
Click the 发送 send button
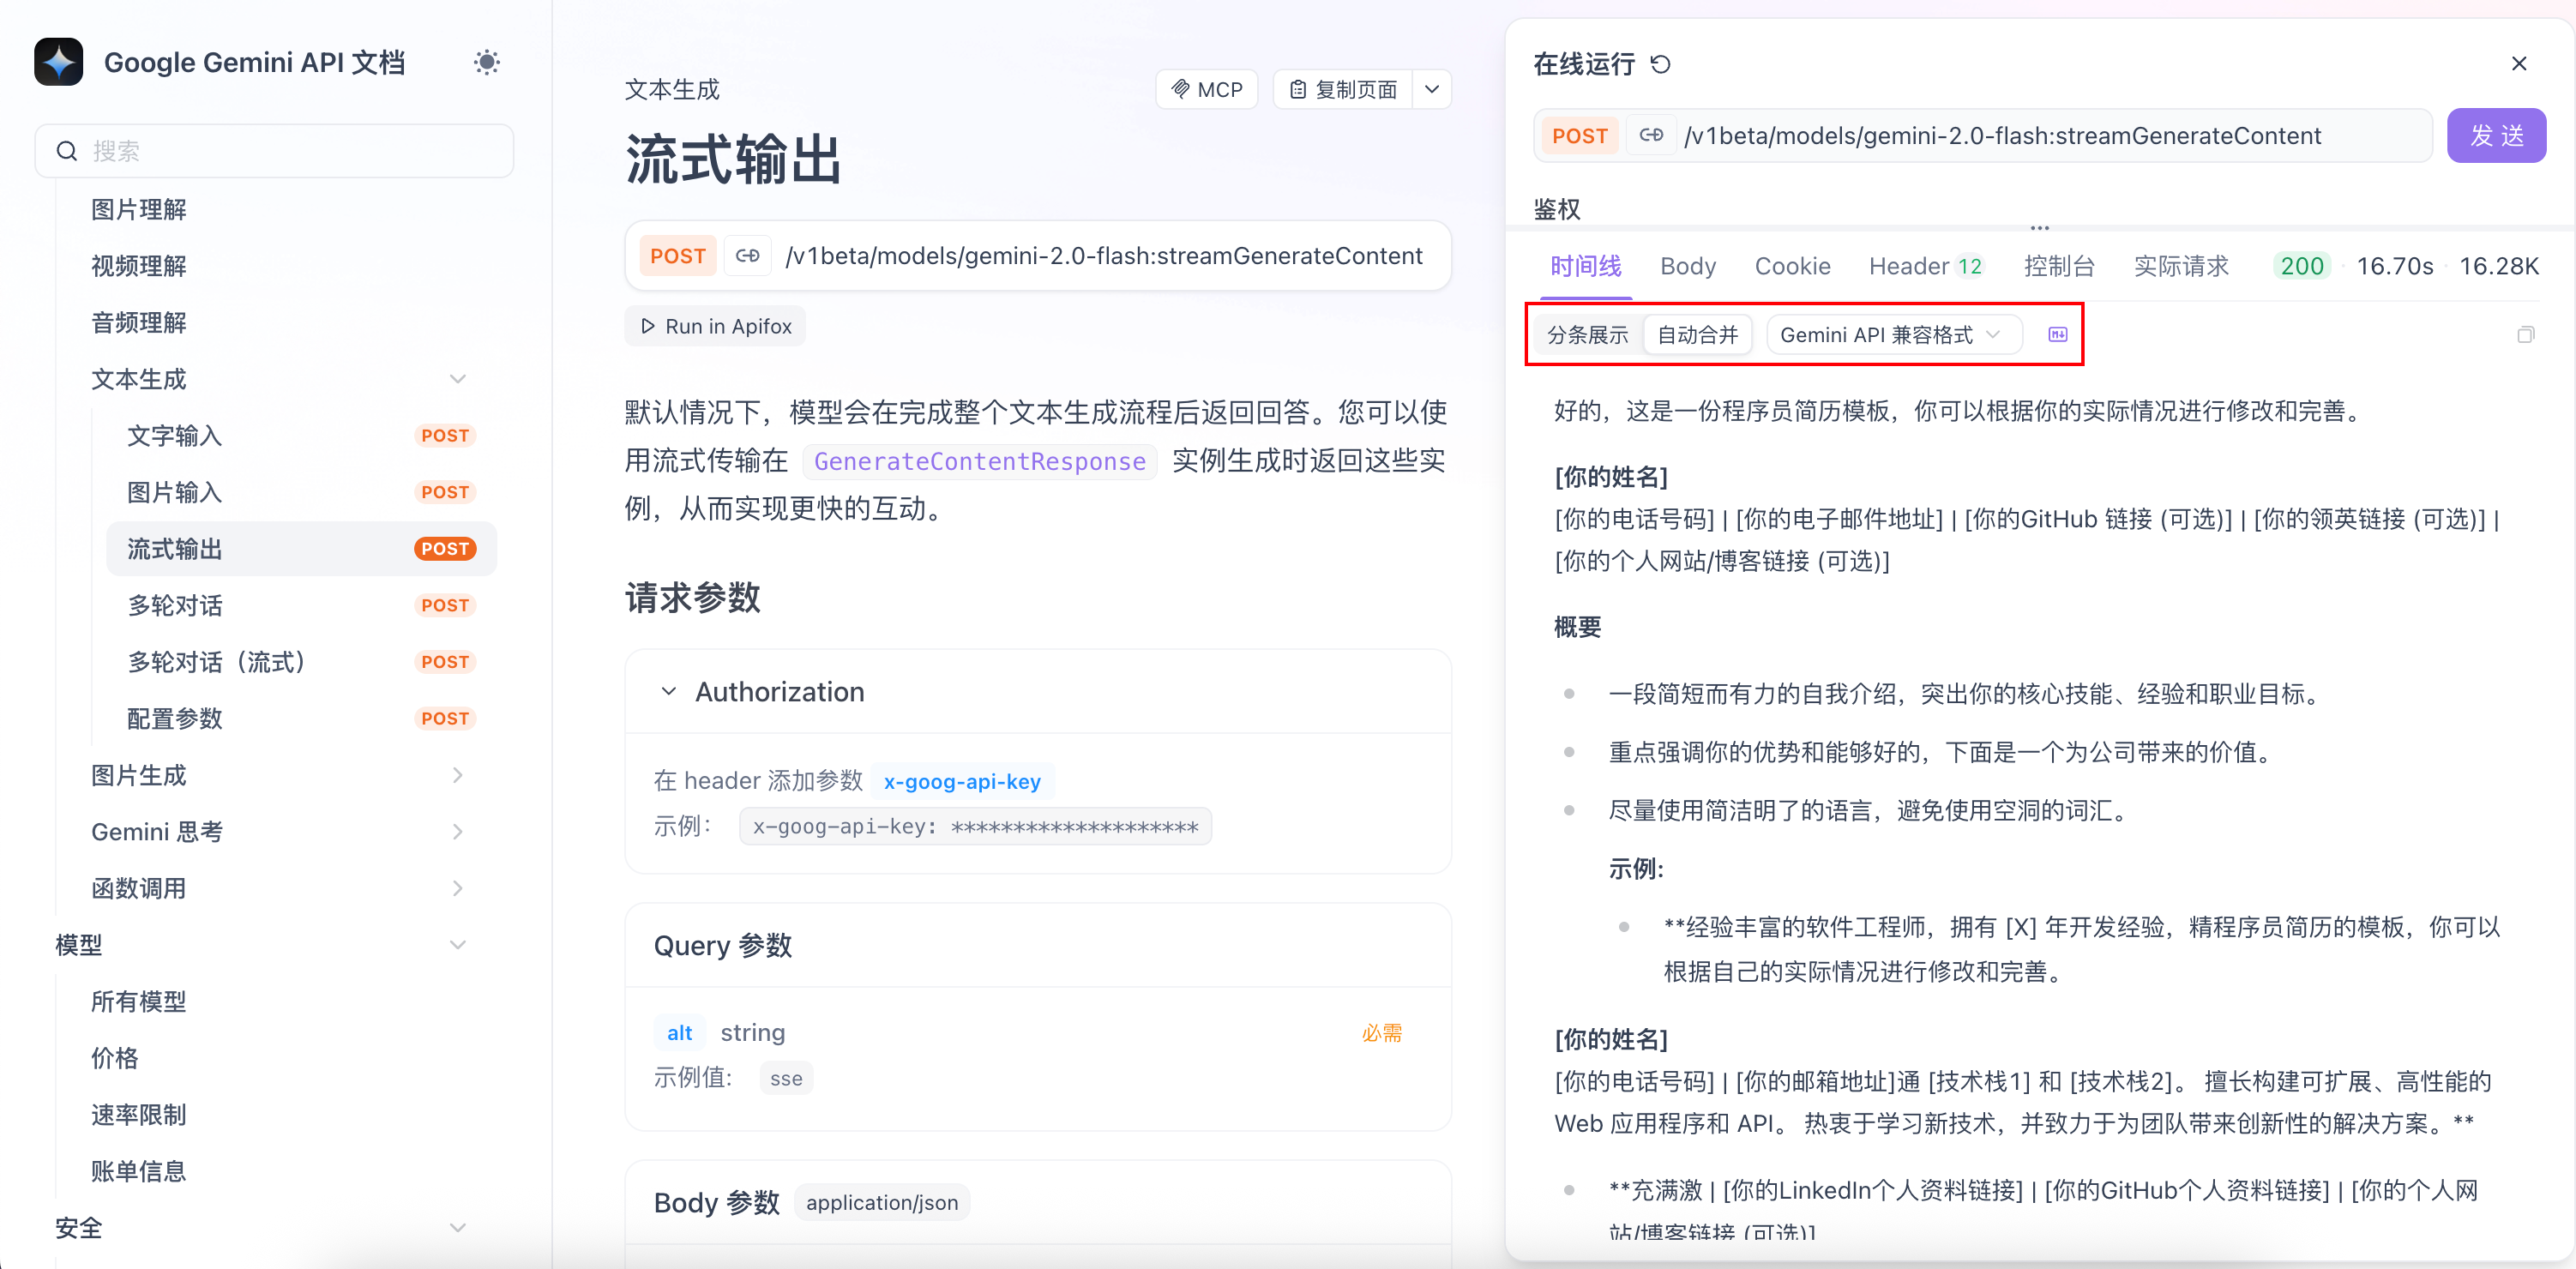(x=2497, y=135)
